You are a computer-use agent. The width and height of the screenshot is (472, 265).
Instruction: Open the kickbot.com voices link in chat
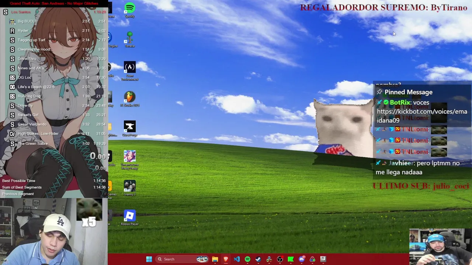tap(422, 116)
